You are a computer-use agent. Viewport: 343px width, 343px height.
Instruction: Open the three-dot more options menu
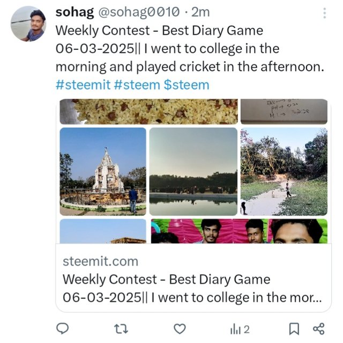323,14
